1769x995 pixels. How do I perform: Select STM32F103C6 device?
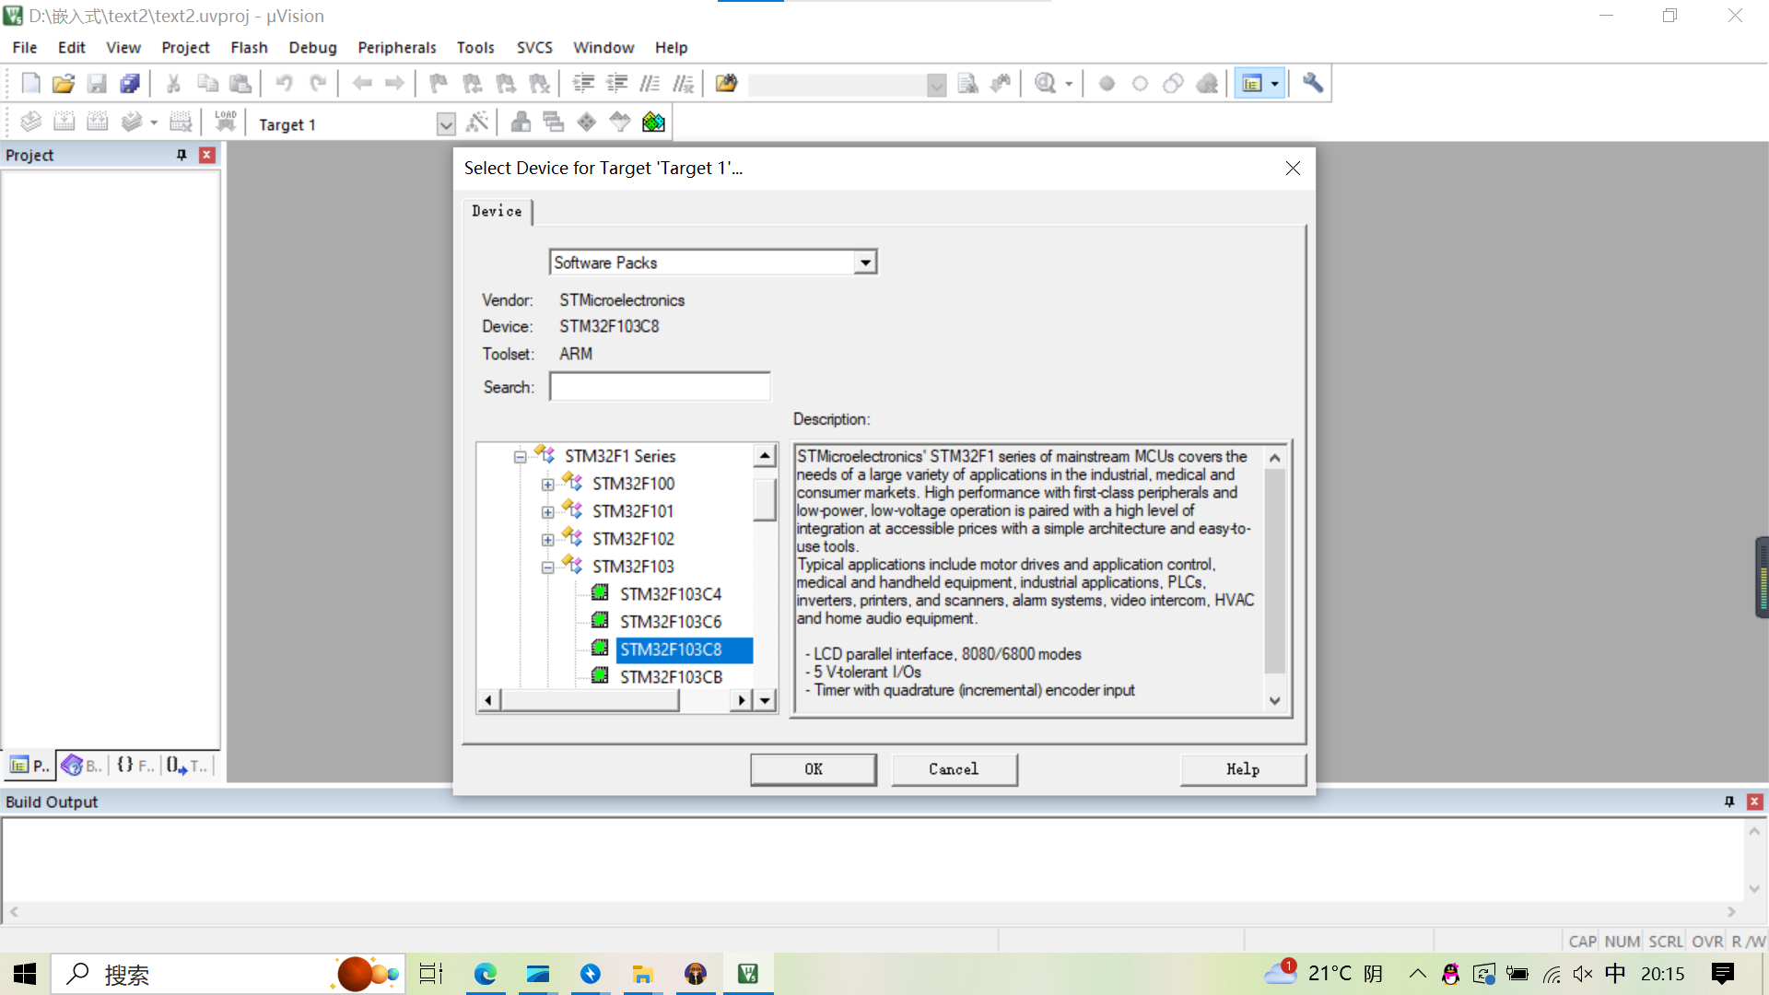pyautogui.click(x=670, y=622)
